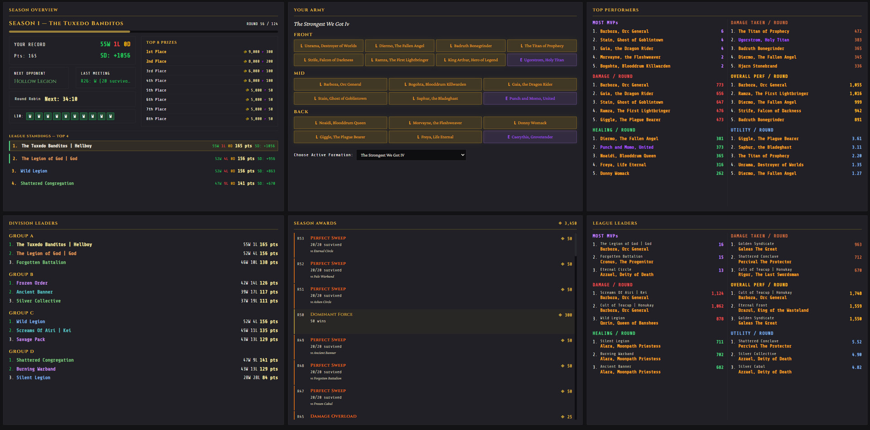870x430 pixels.
Task: Toggle King Arthur, Hero of Legend in the front line
Action: [470, 59]
